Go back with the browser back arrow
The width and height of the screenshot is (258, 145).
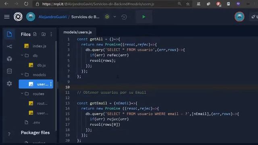point(6,4)
